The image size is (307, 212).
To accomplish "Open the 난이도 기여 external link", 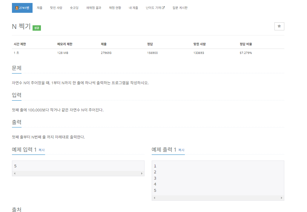I will point(155,8).
